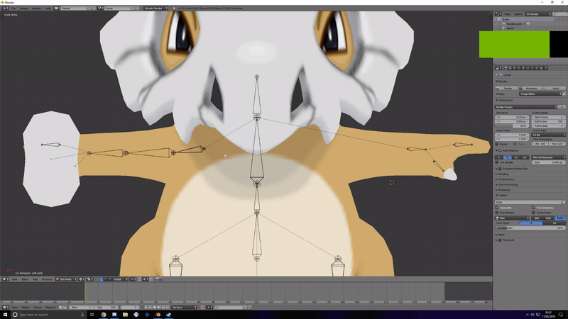Open the output path folder browser icon

tap(564, 202)
